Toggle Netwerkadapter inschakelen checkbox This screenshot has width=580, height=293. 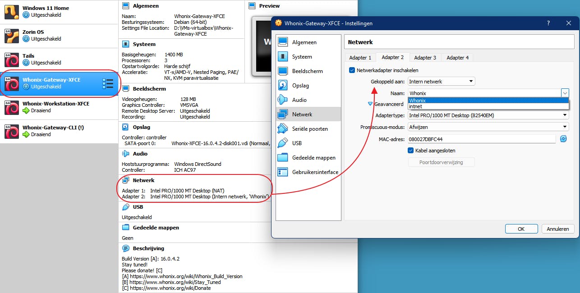tap(352, 70)
